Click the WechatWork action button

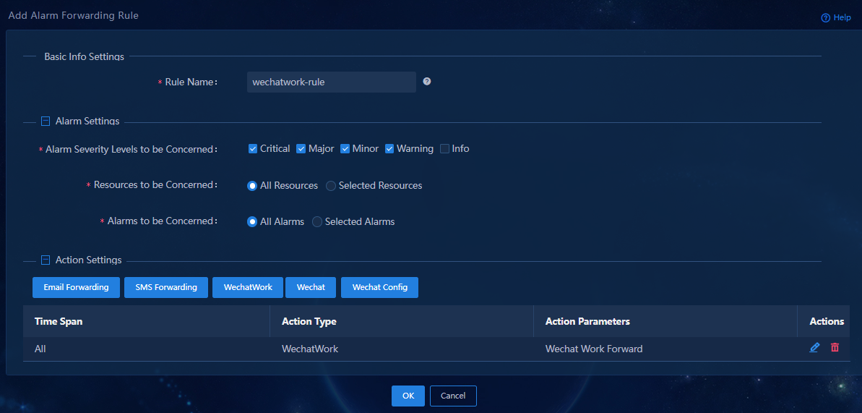(x=248, y=287)
